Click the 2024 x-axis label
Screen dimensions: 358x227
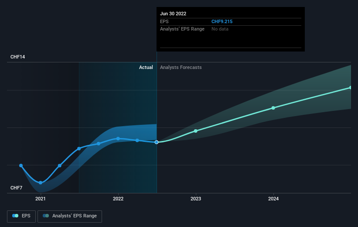point(273,199)
